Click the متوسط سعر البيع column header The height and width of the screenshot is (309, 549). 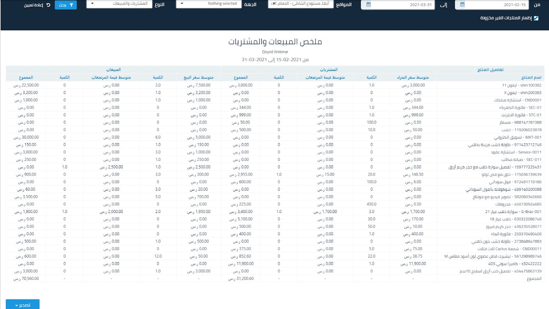(x=198, y=78)
